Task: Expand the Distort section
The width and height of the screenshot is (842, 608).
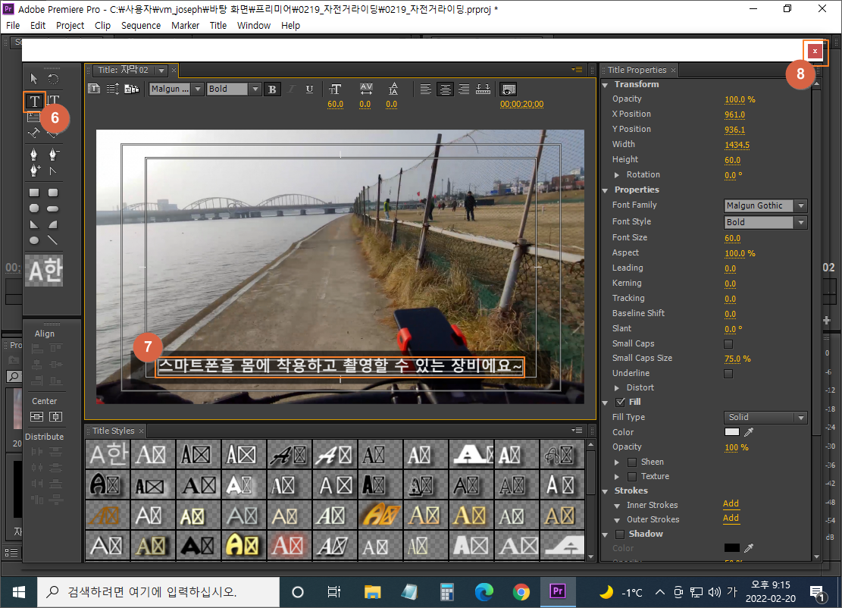Action: 616,388
